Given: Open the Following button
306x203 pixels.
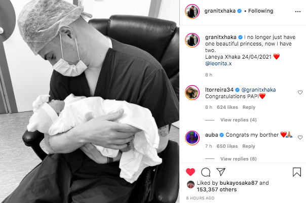Looking at the screenshot, I should pyautogui.click(x=260, y=11).
